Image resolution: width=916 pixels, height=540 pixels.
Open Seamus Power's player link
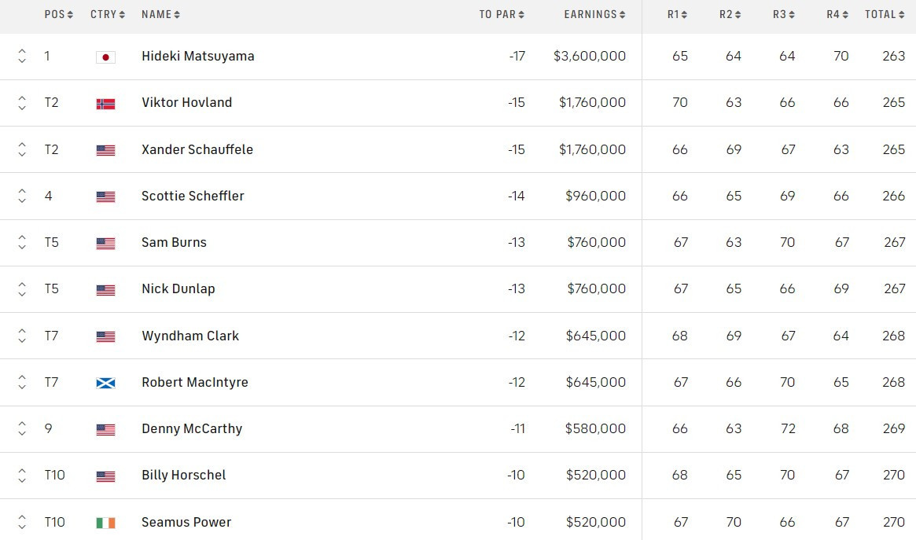tap(186, 522)
